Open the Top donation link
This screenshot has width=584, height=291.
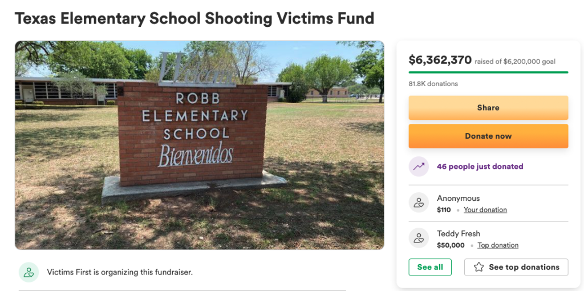(x=498, y=245)
